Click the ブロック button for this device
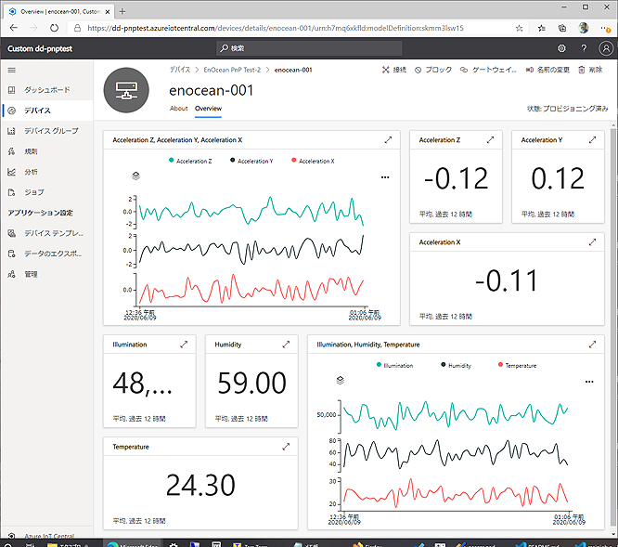The image size is (618, 547). click(433, 70)
